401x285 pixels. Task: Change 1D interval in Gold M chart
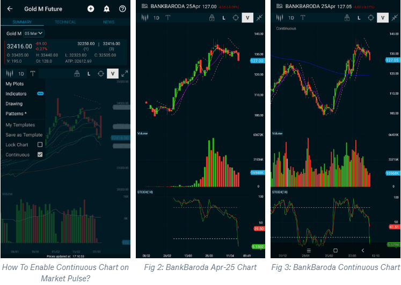[21, 74]
